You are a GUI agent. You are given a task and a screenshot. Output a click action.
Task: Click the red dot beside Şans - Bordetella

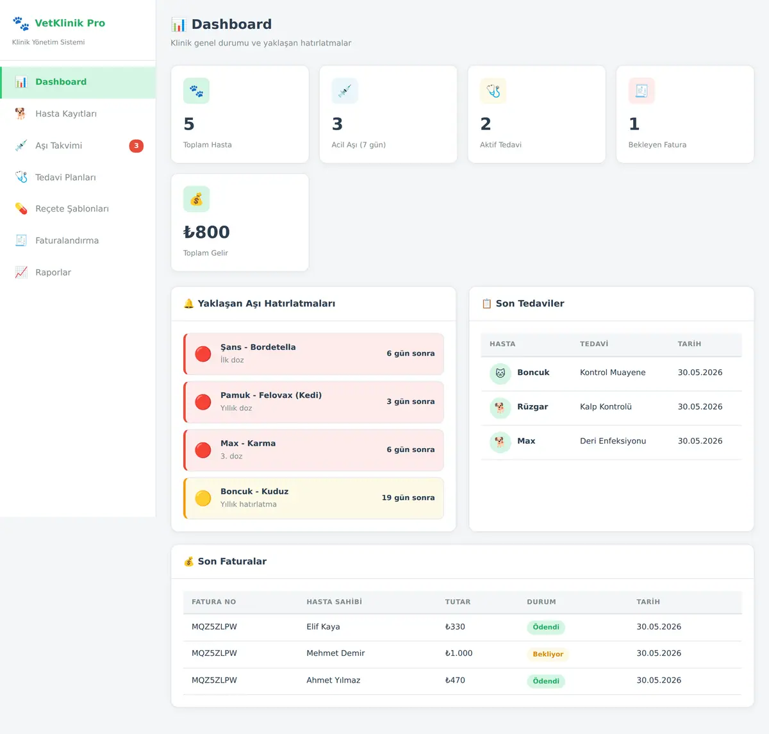(x=203, y=354)
